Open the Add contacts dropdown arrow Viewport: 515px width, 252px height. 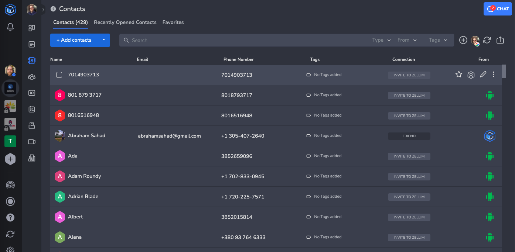(104, 40)
